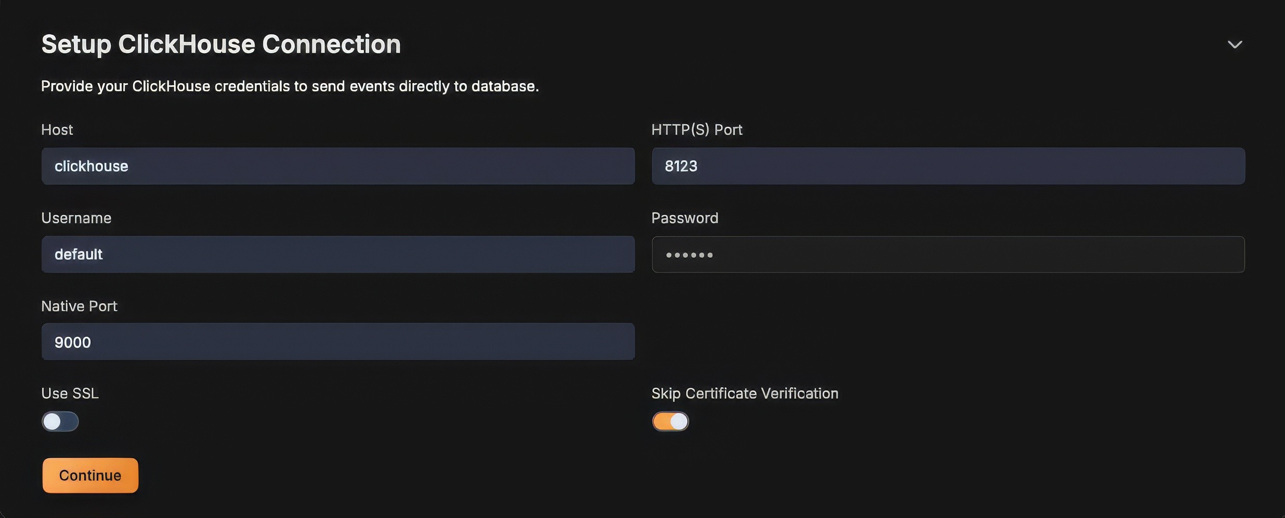Click the Native Port label
This screenshot has height=518, width=1285.
[x=80, y=306]
